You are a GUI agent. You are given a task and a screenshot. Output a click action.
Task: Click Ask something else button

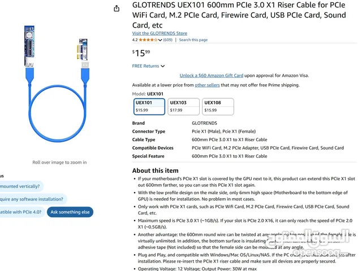click(x=70, y=212)
